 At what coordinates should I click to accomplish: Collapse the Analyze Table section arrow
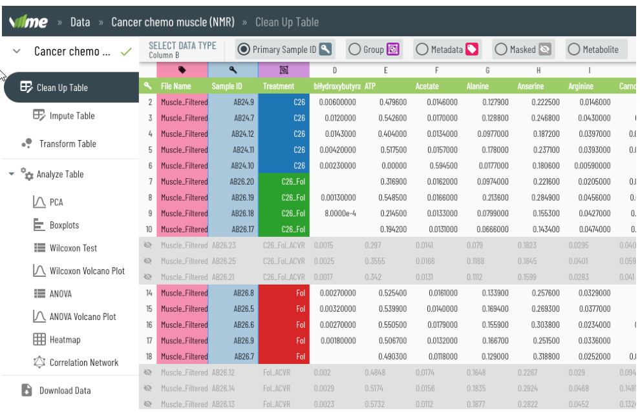click(x=12, y=174)
